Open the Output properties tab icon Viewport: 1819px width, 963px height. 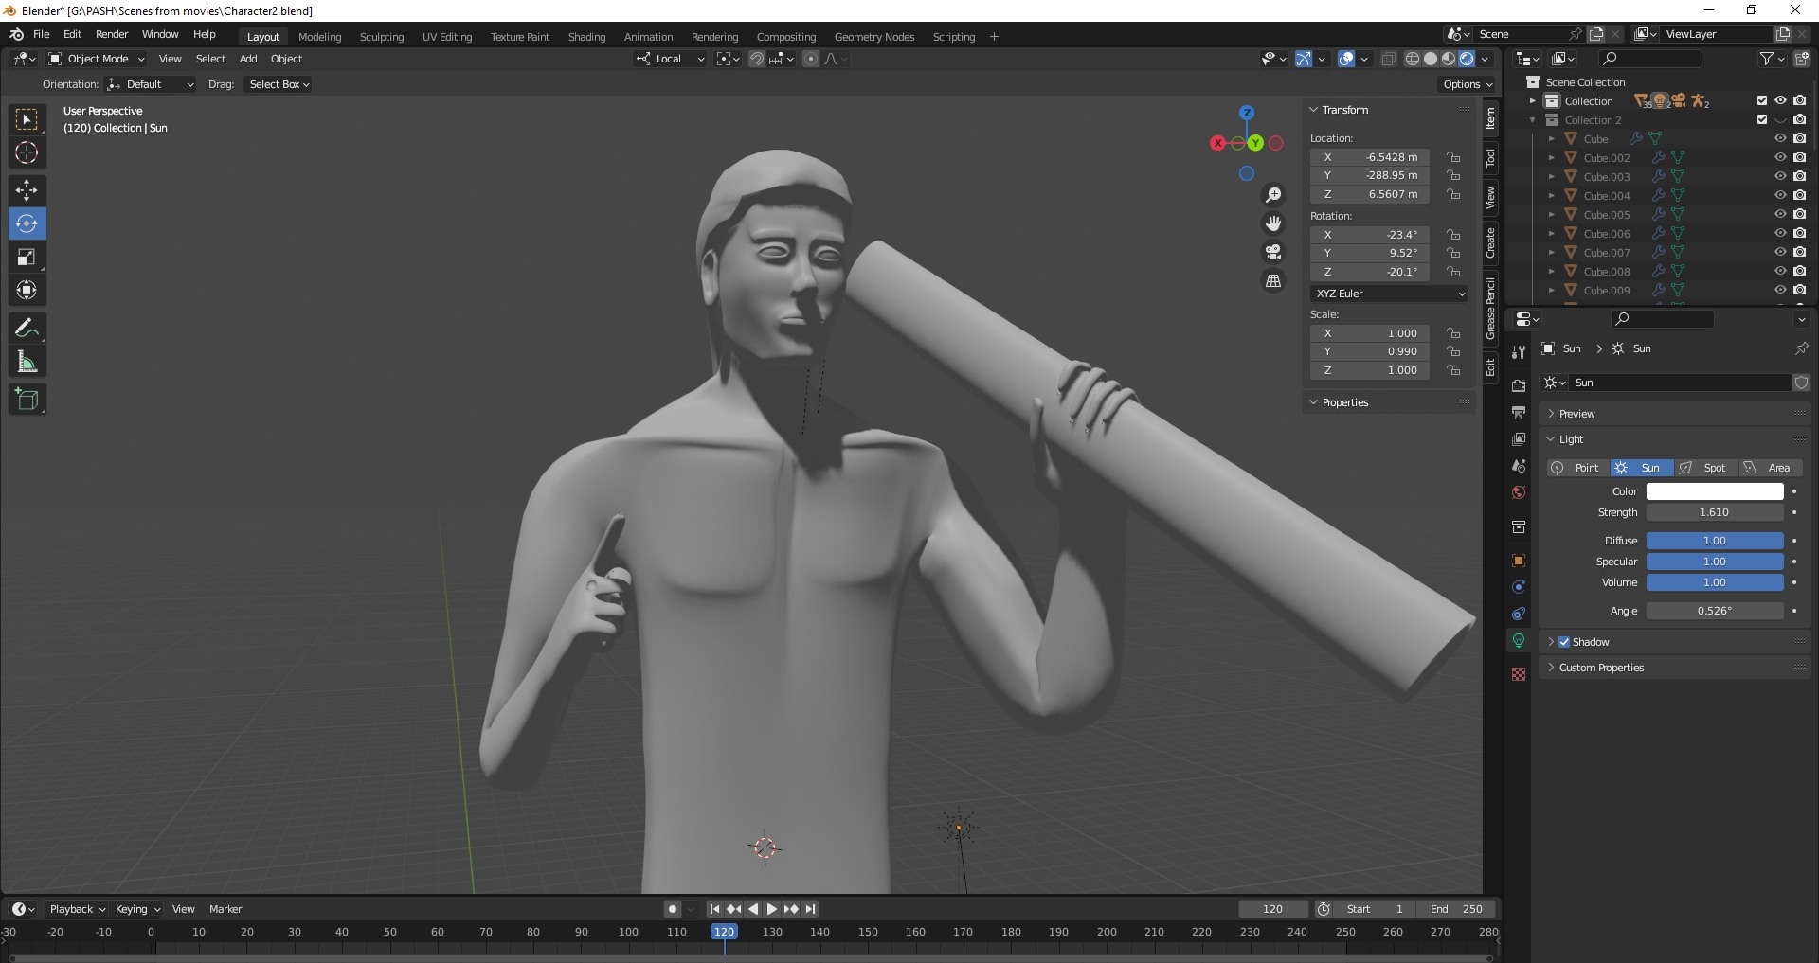(x=1519, y=413)
